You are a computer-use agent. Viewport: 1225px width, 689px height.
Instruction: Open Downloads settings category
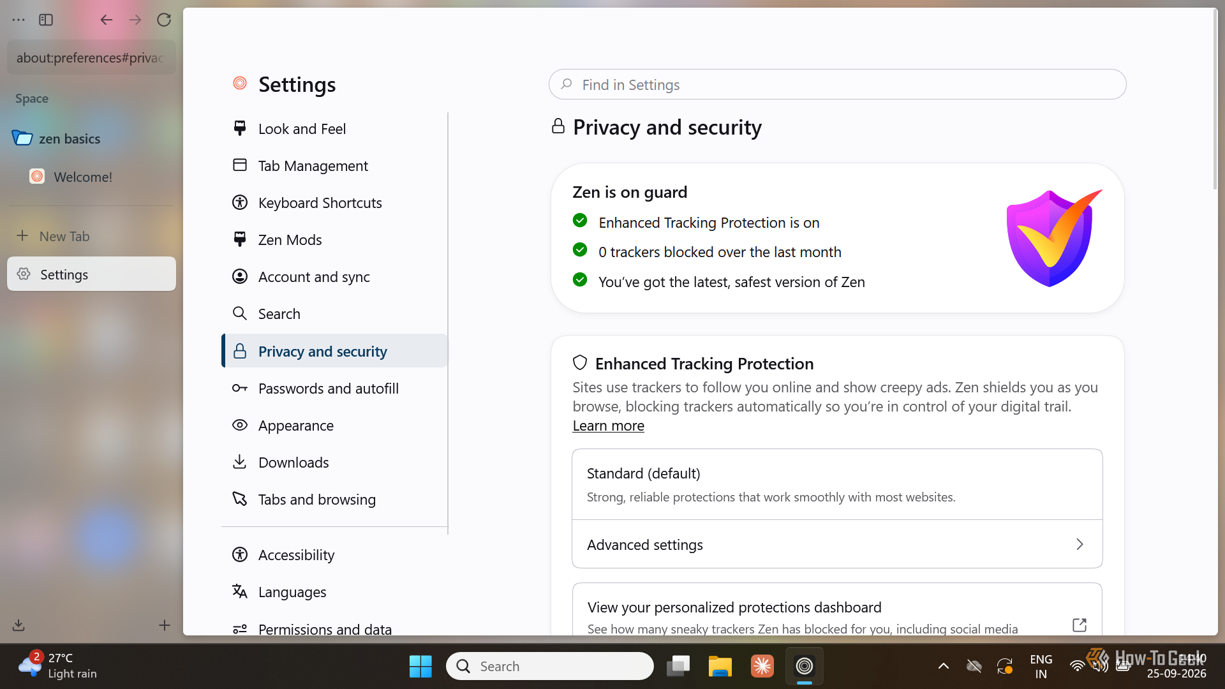(334, 463)
